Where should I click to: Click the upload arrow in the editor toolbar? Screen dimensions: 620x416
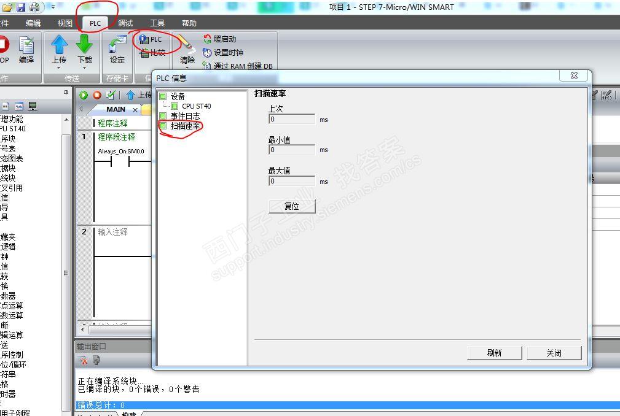point(130,95)
